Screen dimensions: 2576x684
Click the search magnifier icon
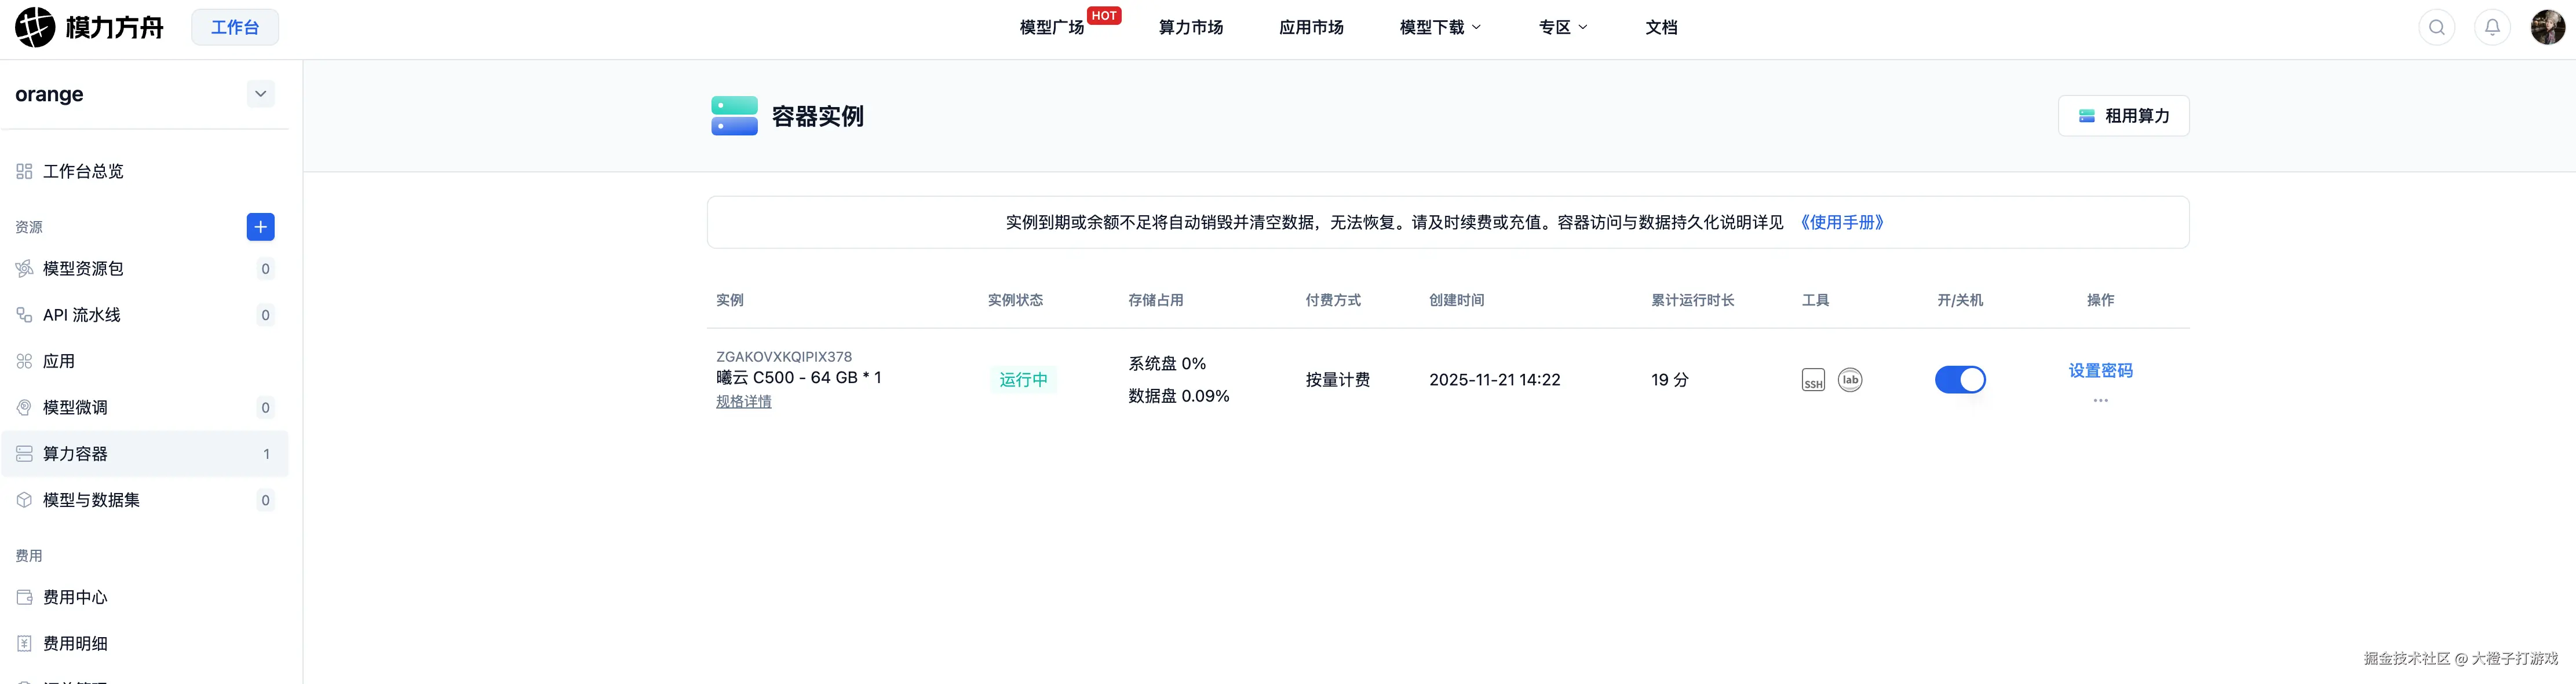point(2437,27)
